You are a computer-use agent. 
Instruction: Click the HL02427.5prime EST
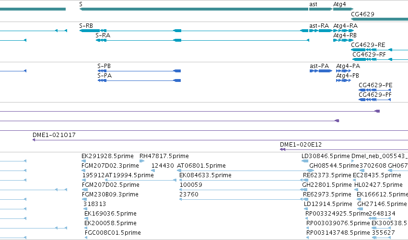tap(356, 190)
